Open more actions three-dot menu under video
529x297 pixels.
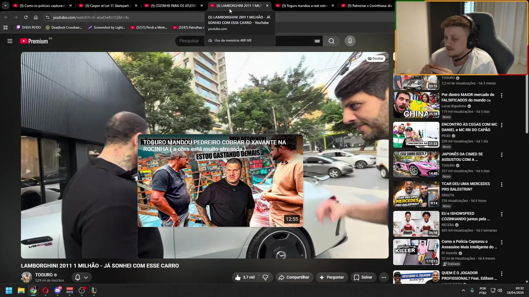coord(384,277)
